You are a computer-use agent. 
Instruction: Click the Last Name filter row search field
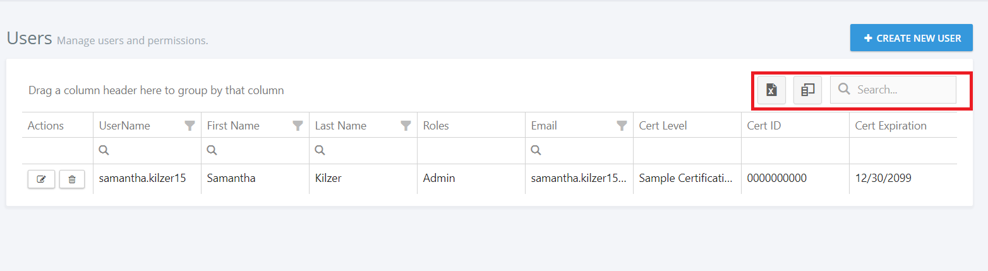tap(368, 150)
